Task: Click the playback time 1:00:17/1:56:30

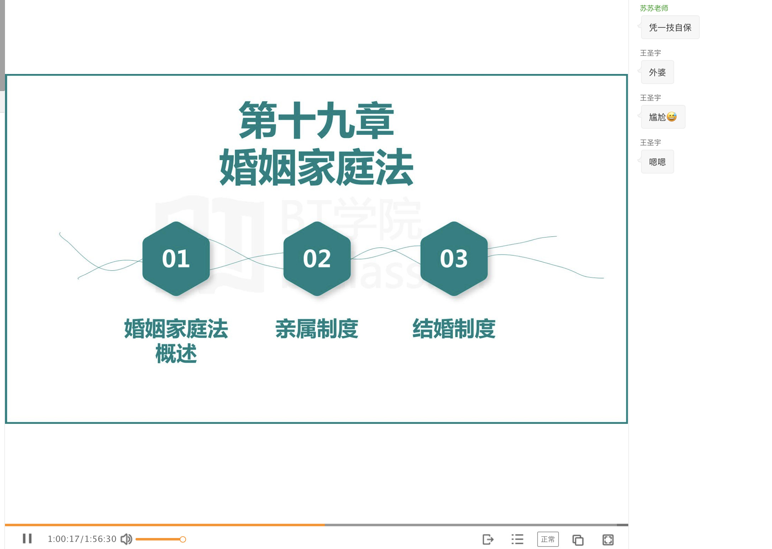Action: point(82,539)
